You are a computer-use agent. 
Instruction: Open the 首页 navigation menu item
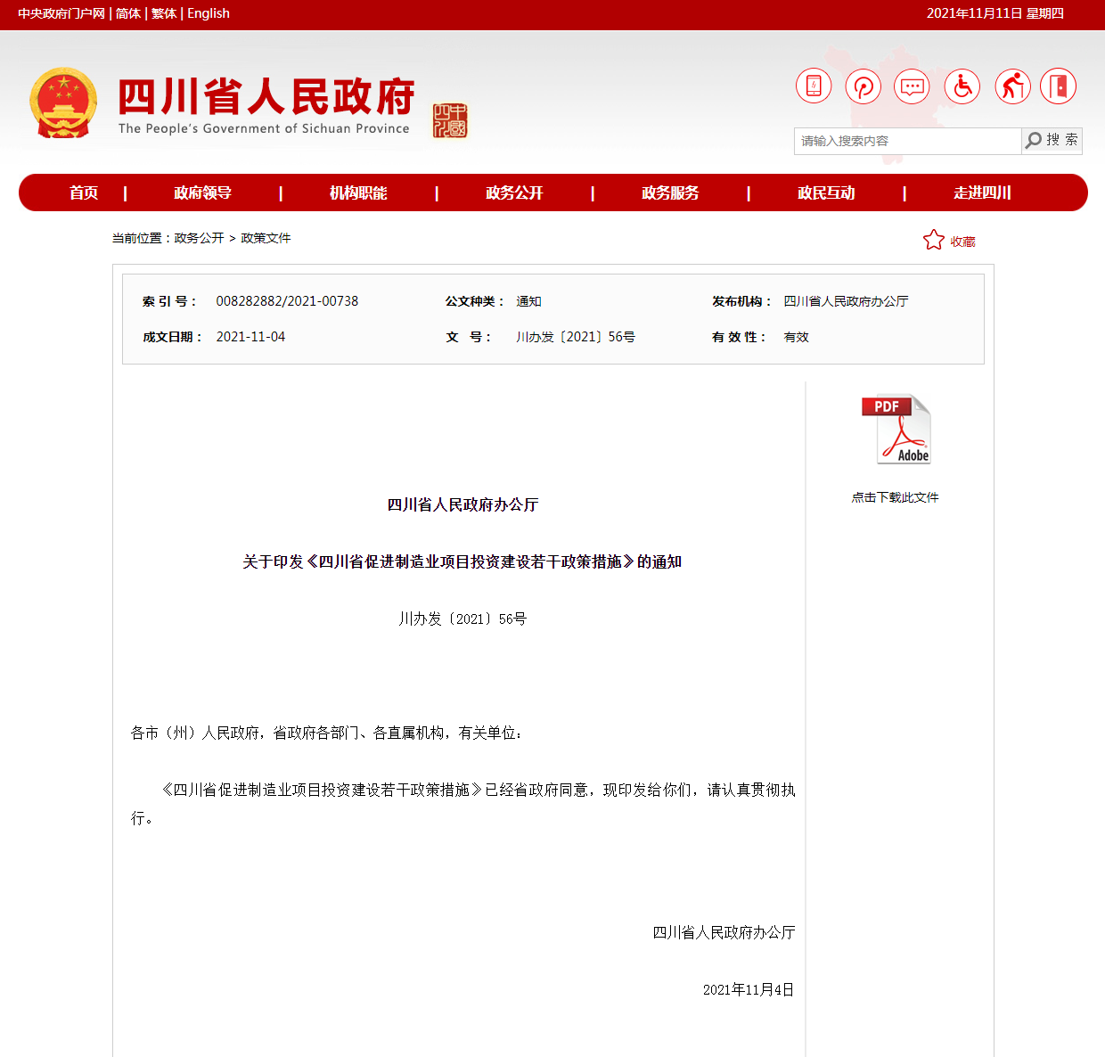point(84,193)
